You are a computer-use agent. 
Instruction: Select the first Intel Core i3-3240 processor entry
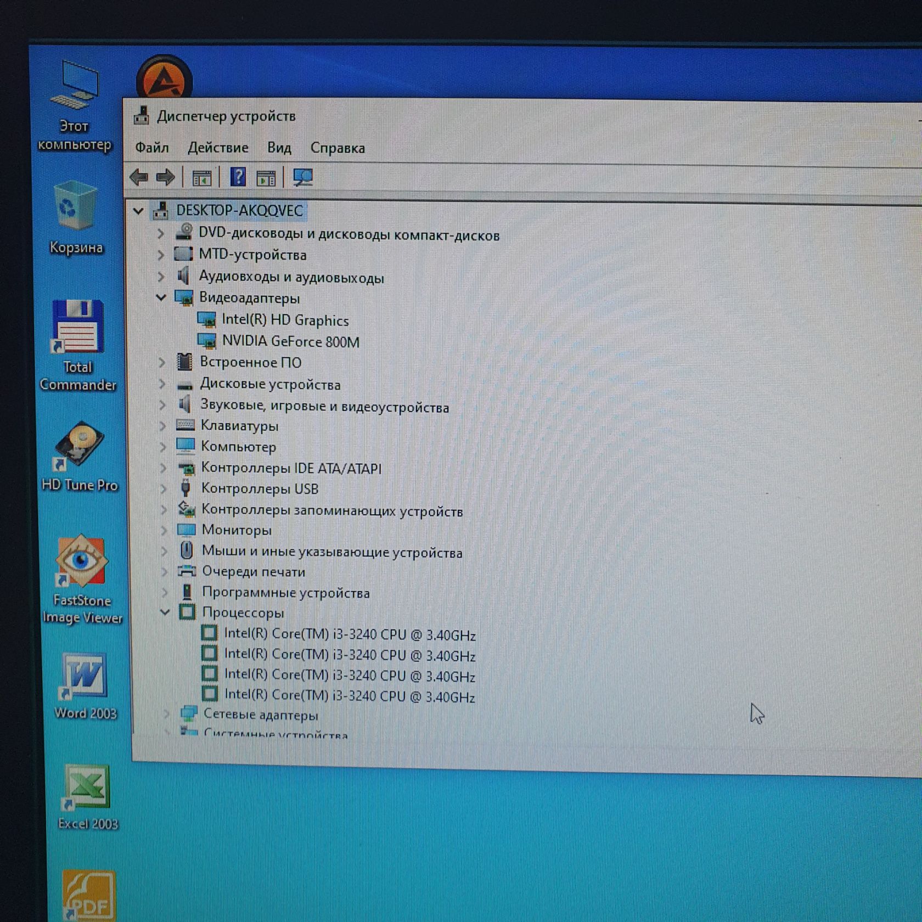click(338, 634)
